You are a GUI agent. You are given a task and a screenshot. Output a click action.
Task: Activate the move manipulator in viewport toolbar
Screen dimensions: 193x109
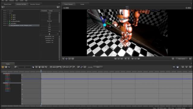[66, 59]
